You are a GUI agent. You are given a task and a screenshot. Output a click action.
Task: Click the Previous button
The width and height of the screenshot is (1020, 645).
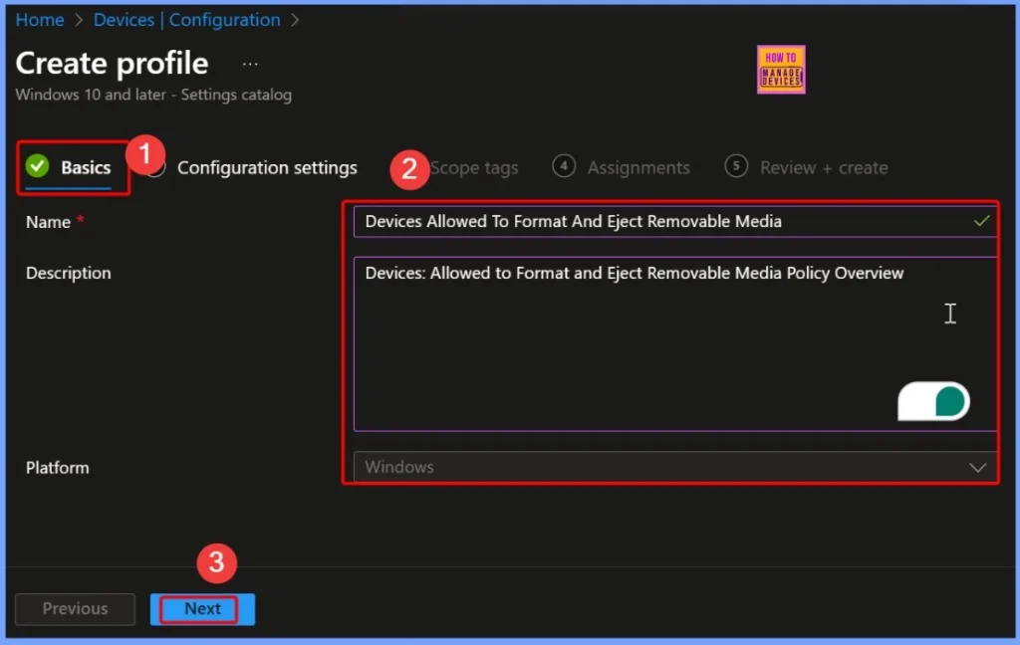pos(75,608)
